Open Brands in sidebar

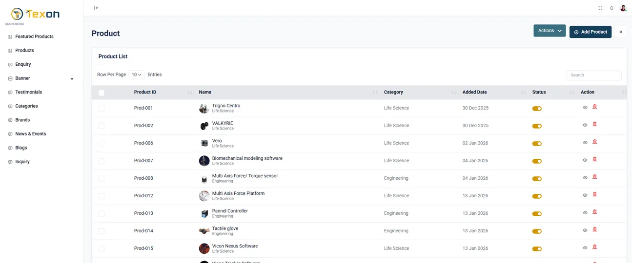click(22, 120)
